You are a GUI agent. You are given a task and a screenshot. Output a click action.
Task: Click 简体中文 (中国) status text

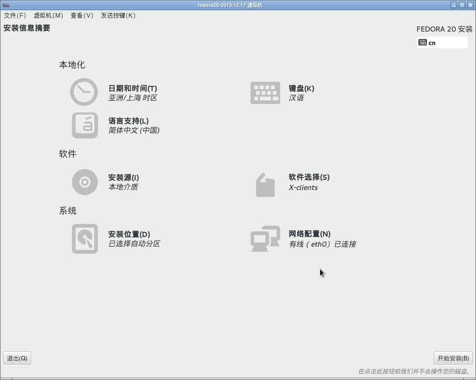click(134, 131)
